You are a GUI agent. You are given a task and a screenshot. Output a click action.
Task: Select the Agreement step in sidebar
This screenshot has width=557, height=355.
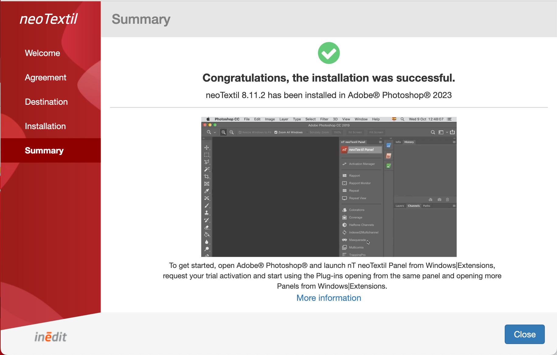(46, 77)
